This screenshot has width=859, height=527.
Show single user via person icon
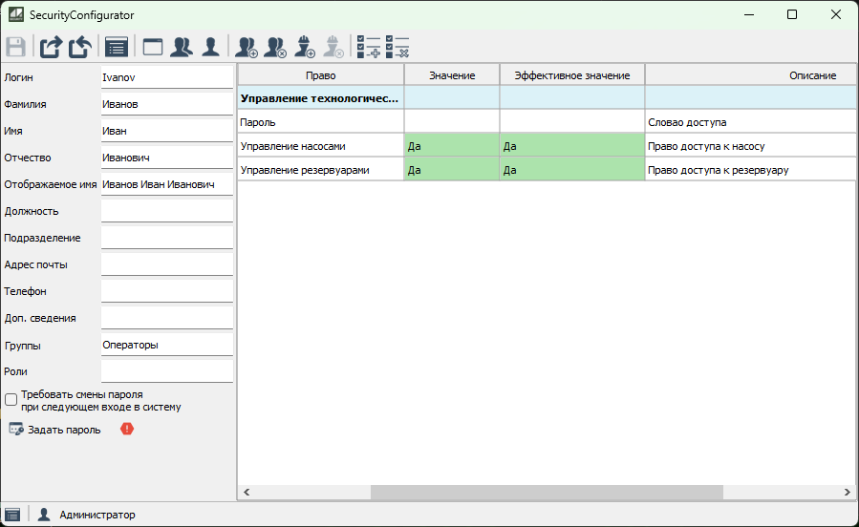coord(210,46)
